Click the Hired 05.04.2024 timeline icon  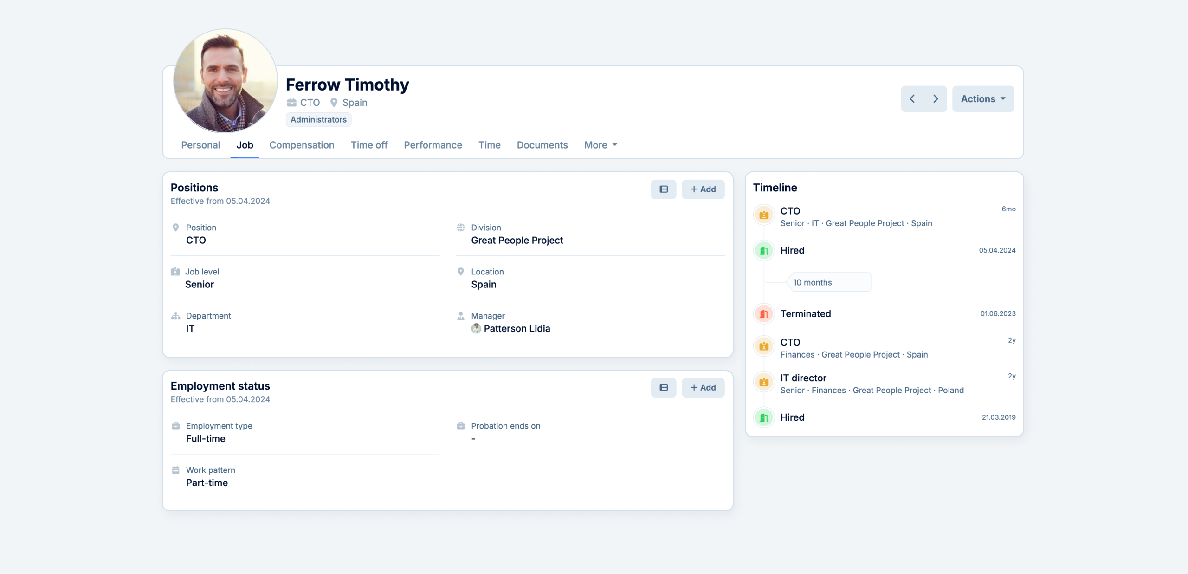coord(764,251)
